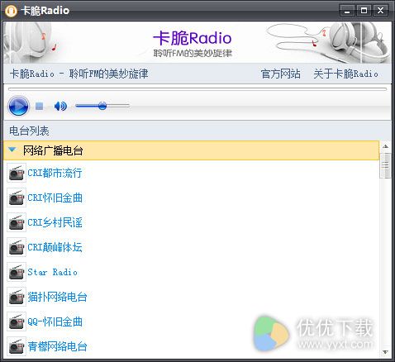Click the radio icon beside Star Radio
395x362 pixels.
click(17, 272)
